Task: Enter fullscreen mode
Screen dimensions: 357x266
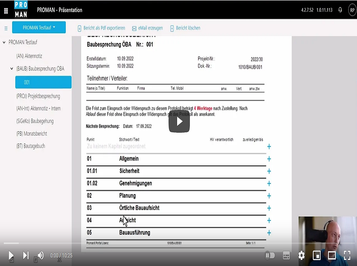Action: click(347, 255)
